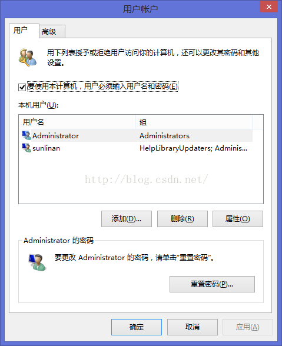
Task: Confirm with the 确定 button
Action: tap(137, 327)
